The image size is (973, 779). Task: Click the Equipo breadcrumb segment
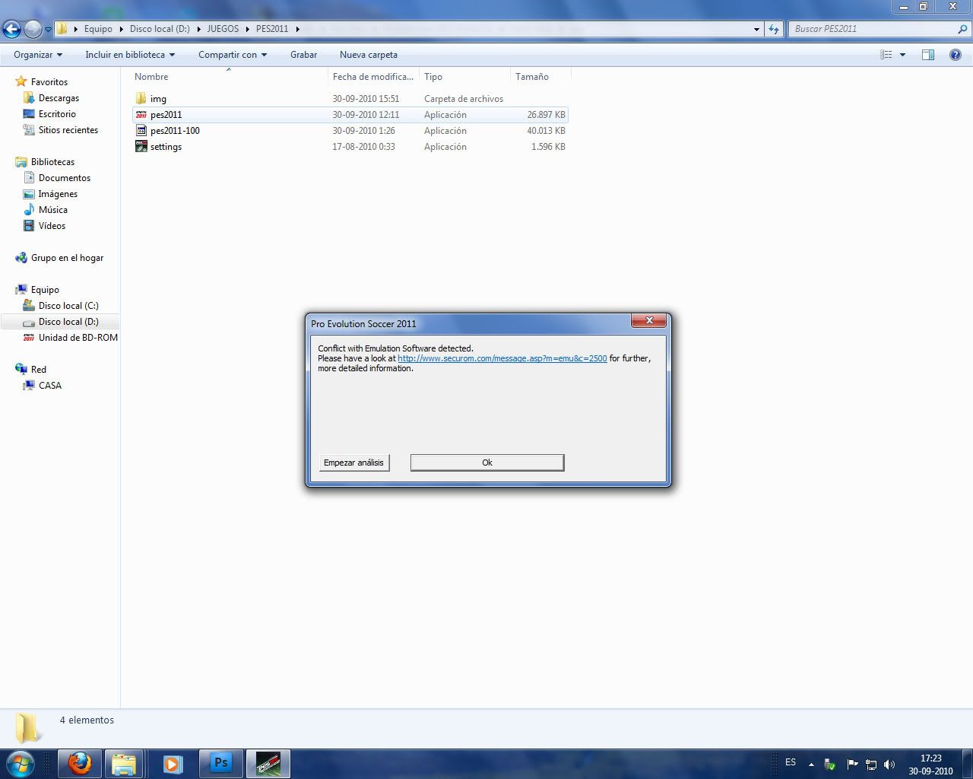click(x=98, y=29)
